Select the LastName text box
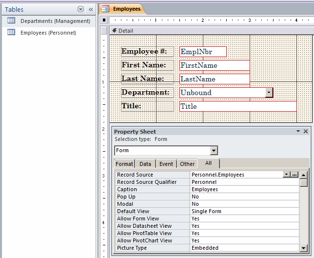Screen dimensions: 314x258 tap(215, 79)
